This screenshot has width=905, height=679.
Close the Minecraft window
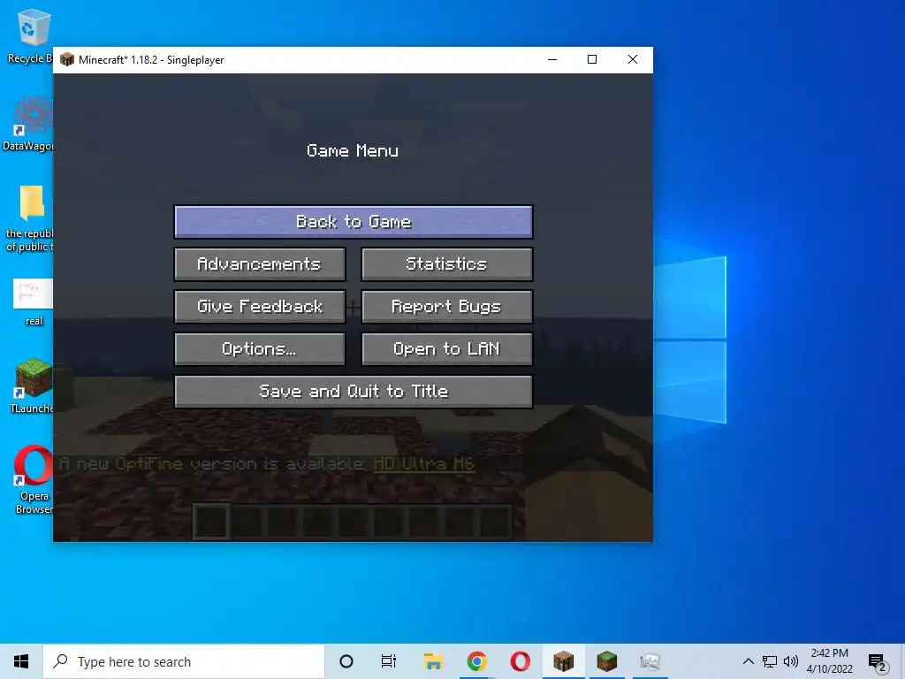pos(633,59)
